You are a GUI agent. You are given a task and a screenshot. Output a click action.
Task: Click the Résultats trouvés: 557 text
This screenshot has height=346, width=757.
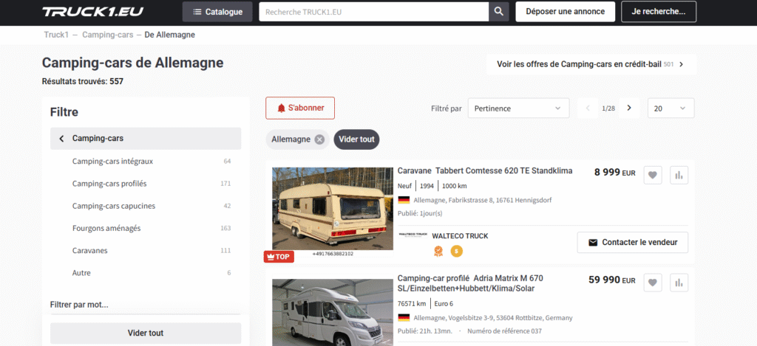coord(83,81)
